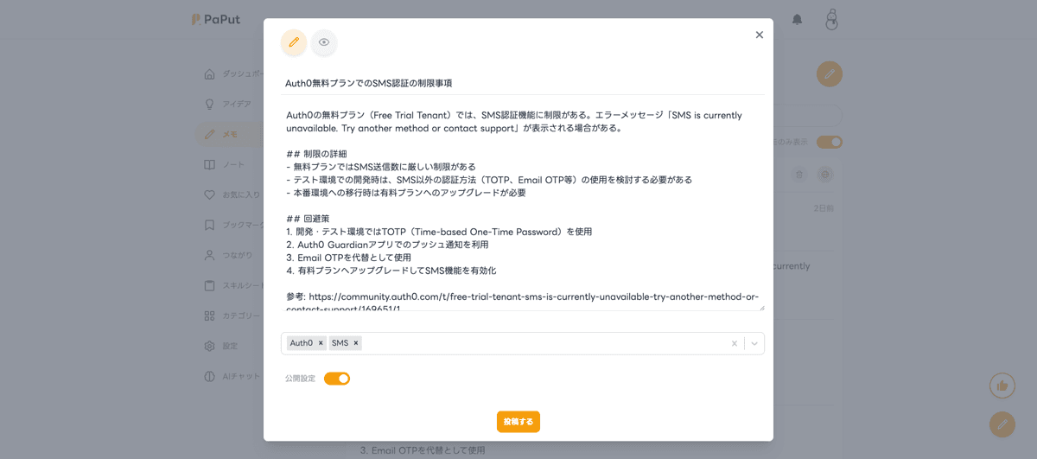The image size is (1037, 459).
Task: Remove the SMS tag
Action: coord(355,343)
